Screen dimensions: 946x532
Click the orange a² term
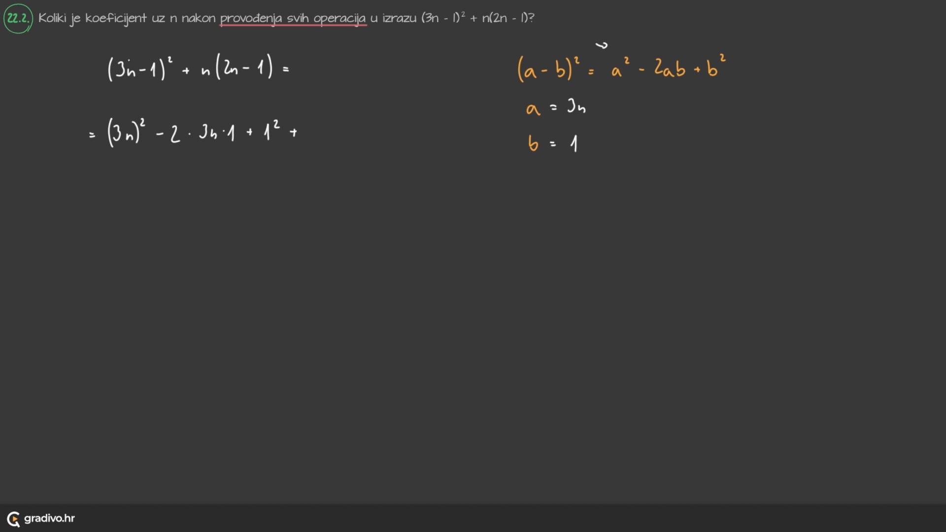[620, 68]
